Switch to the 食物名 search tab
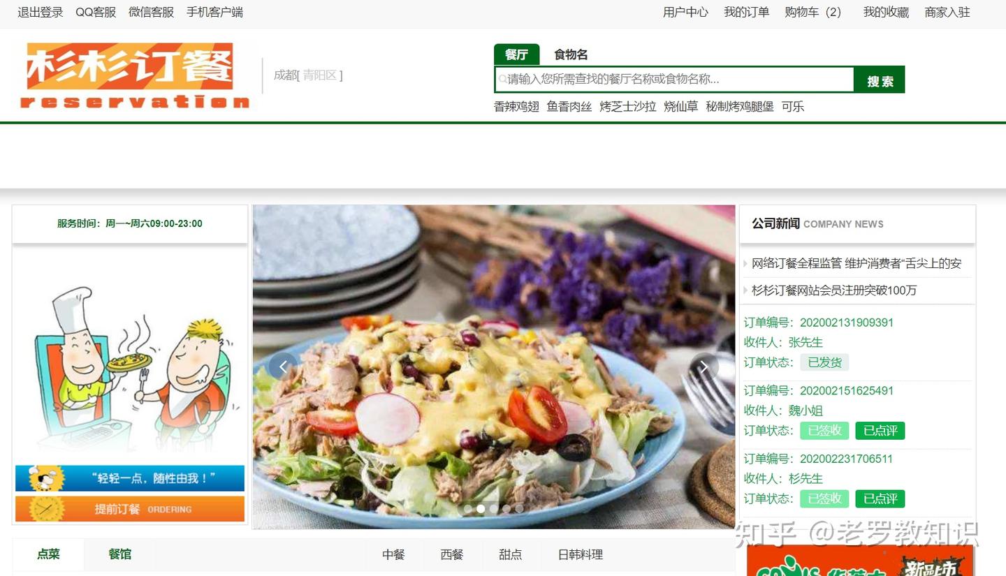This screenshot has height=576, width=1006. (x=571, y=54)
